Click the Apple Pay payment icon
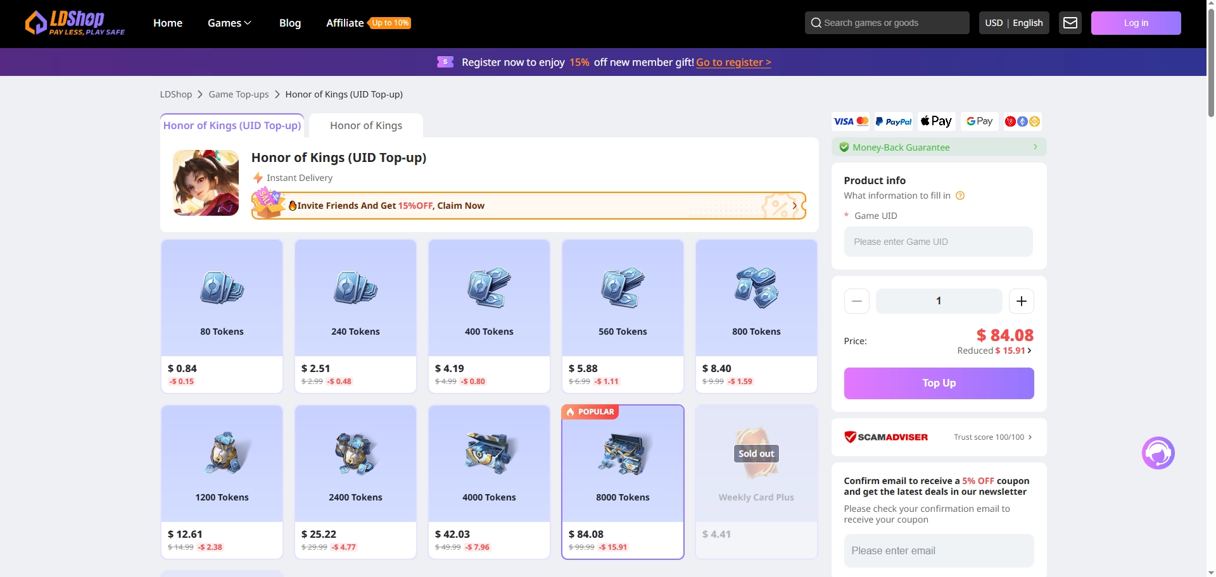 click(937, 121)
